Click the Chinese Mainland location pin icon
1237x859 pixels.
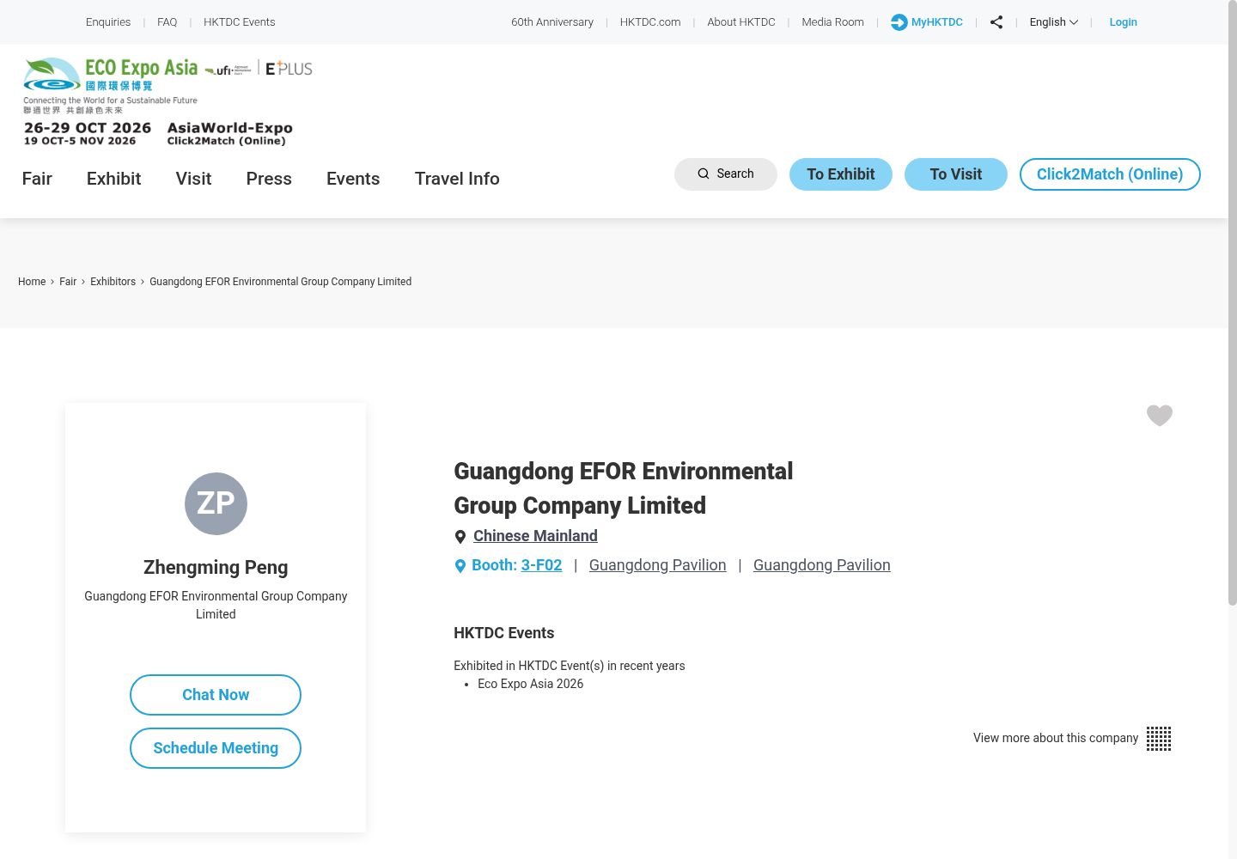pyautogui.click(x=460, y=537)
